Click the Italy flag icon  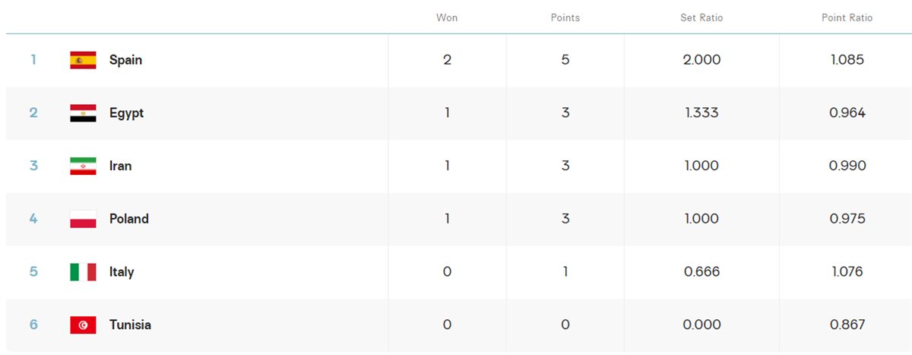83,272
